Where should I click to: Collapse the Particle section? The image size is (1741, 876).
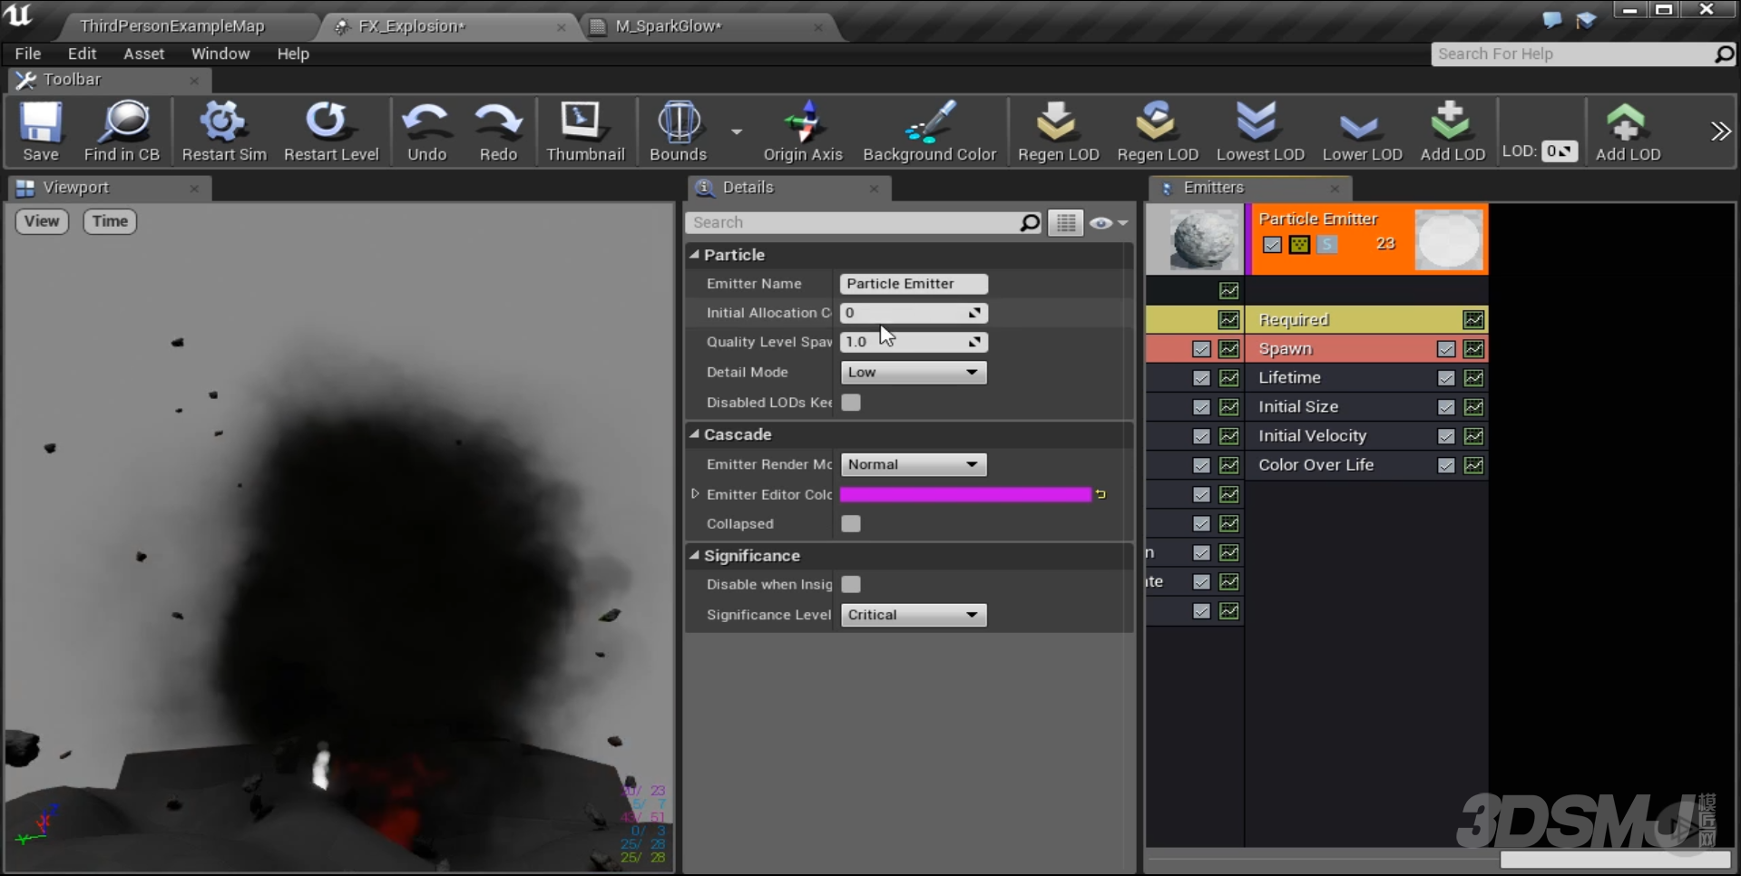(694, 255)
